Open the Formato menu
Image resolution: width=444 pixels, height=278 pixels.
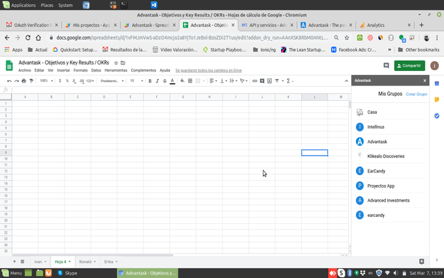(80, 70)
